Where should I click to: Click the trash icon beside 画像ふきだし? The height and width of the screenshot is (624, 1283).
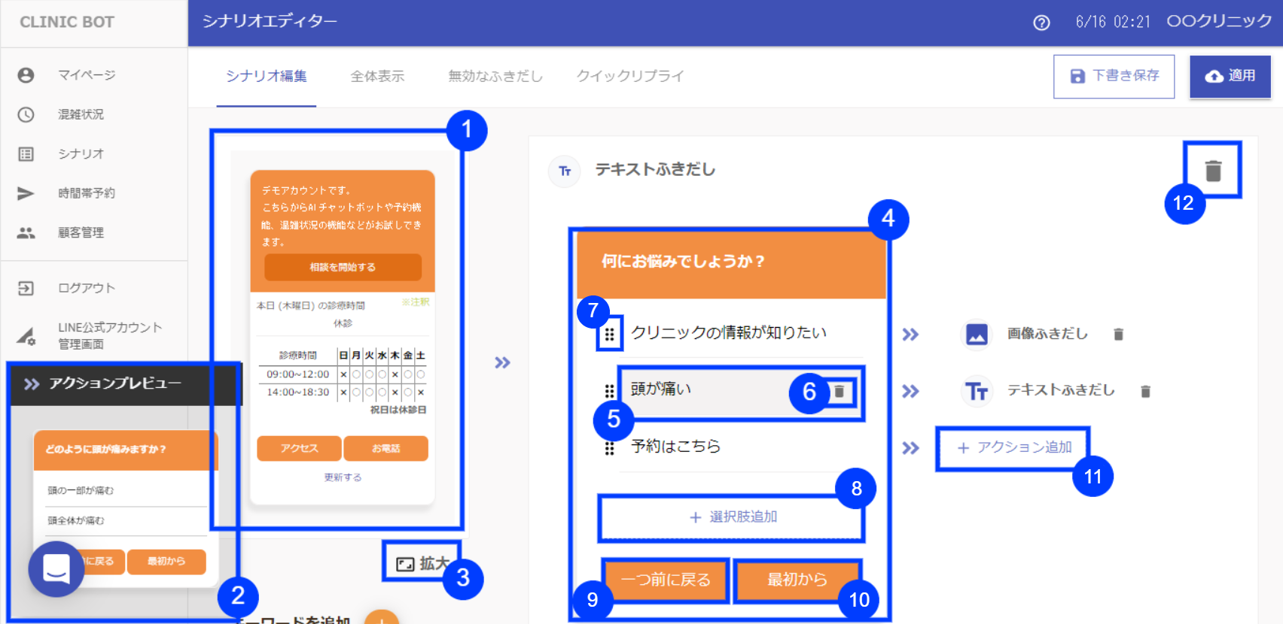[1118, 334]
